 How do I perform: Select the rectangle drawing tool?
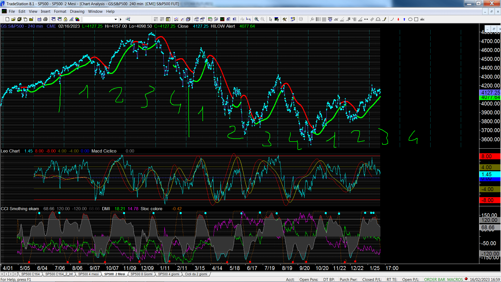click(x=416, y=19)
